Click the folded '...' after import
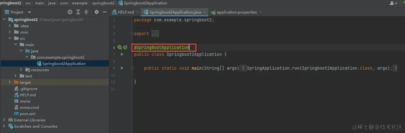The height and width of the screenshot is (133, 405). (155, 34)
